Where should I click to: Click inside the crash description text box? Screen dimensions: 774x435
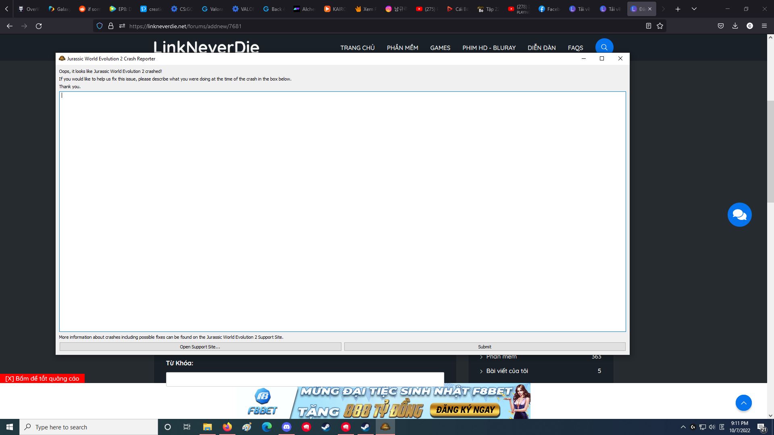click(343, 211)
